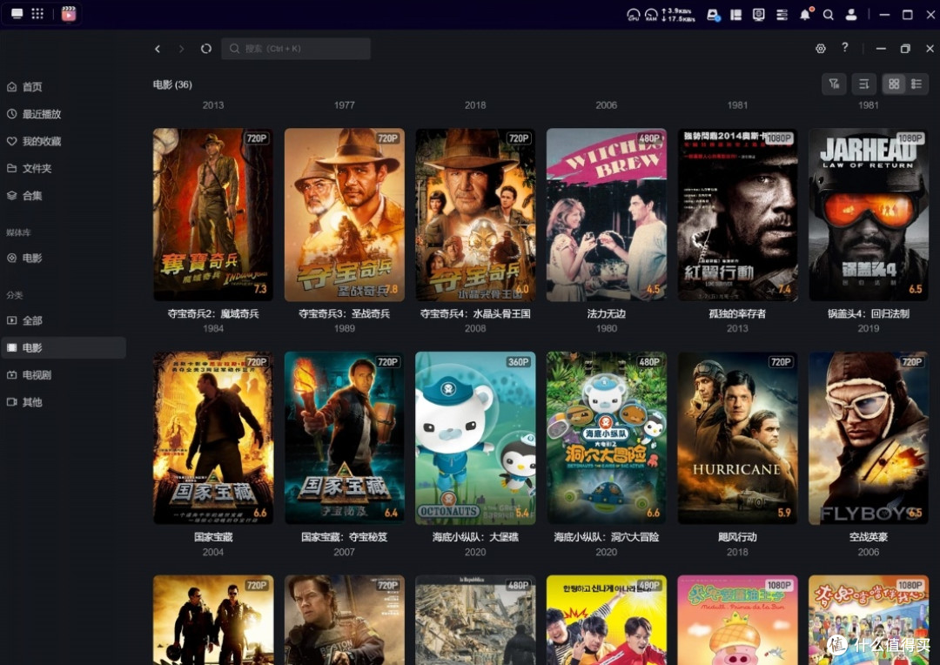Select the video player app icon in taskbar
Image resolution: width=940 pixels, height=665 pixels.
(x=69, y=13)
